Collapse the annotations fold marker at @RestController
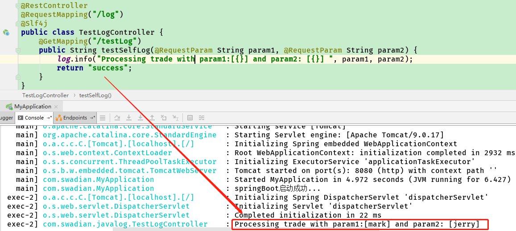Screen dimensions: 516x231 18,6
